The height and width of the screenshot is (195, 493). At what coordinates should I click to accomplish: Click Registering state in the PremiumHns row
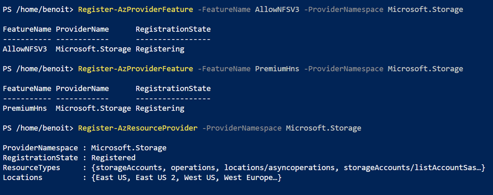click(160, 108)
